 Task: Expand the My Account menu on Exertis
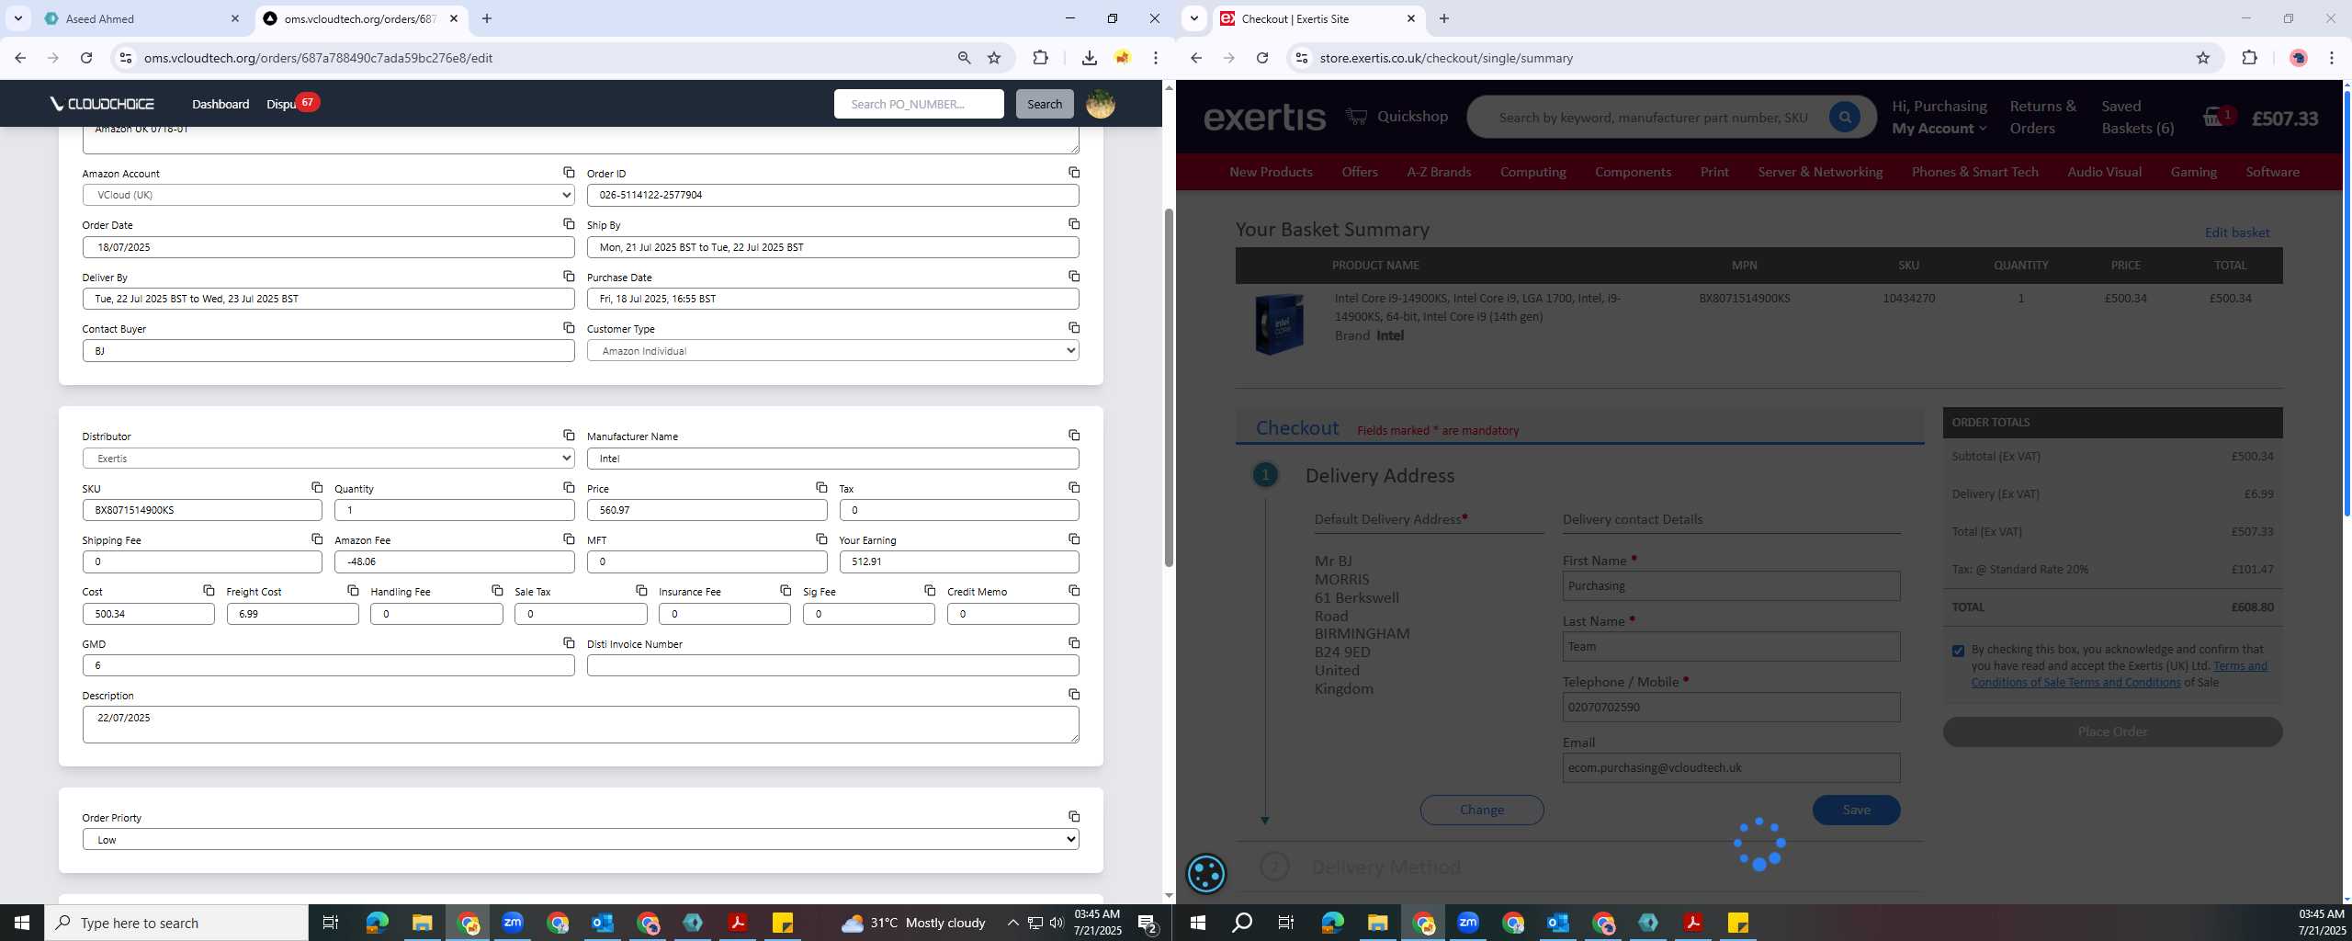pyautogui.click(x=1939, y=129)
